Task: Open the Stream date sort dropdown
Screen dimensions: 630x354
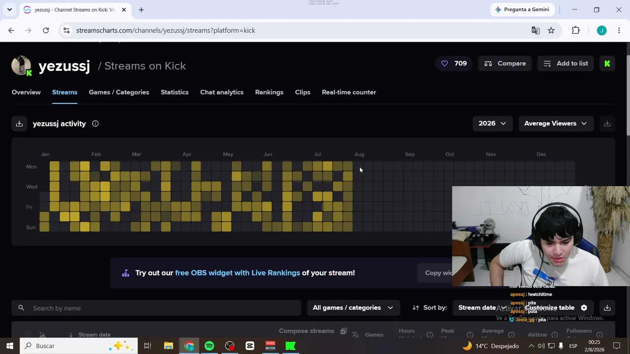Action: click(482, 308)
